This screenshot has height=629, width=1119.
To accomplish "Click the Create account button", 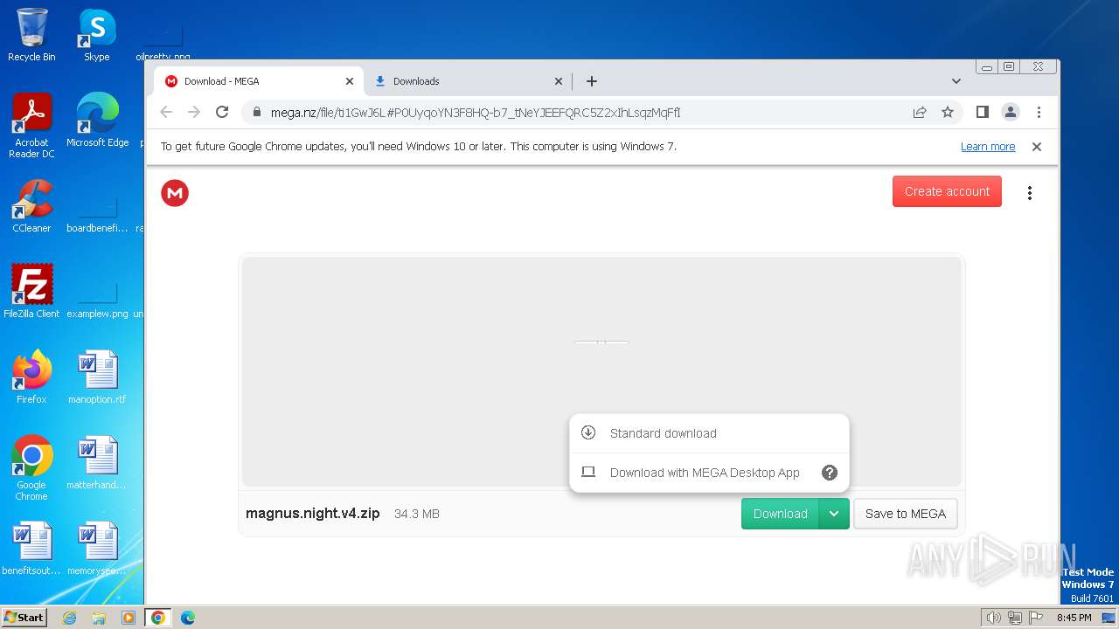I will pyautogui.click(x=947, y=191).
